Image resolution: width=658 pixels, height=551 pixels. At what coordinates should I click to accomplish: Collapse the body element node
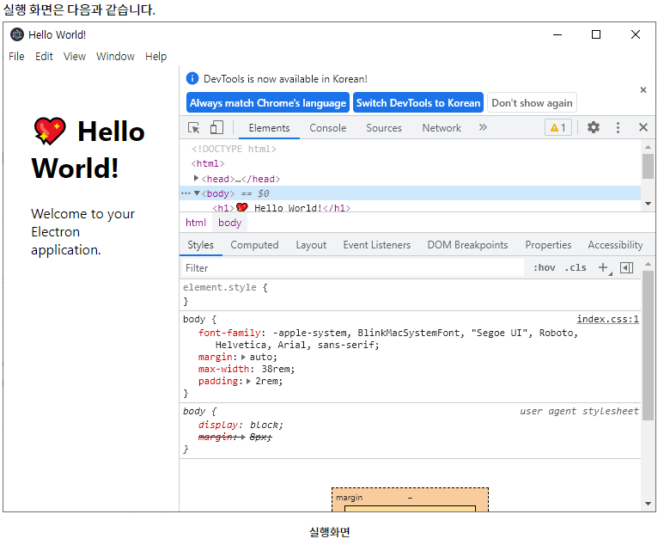coord(197,193)
